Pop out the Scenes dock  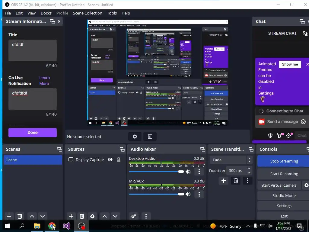coord(59,149)
